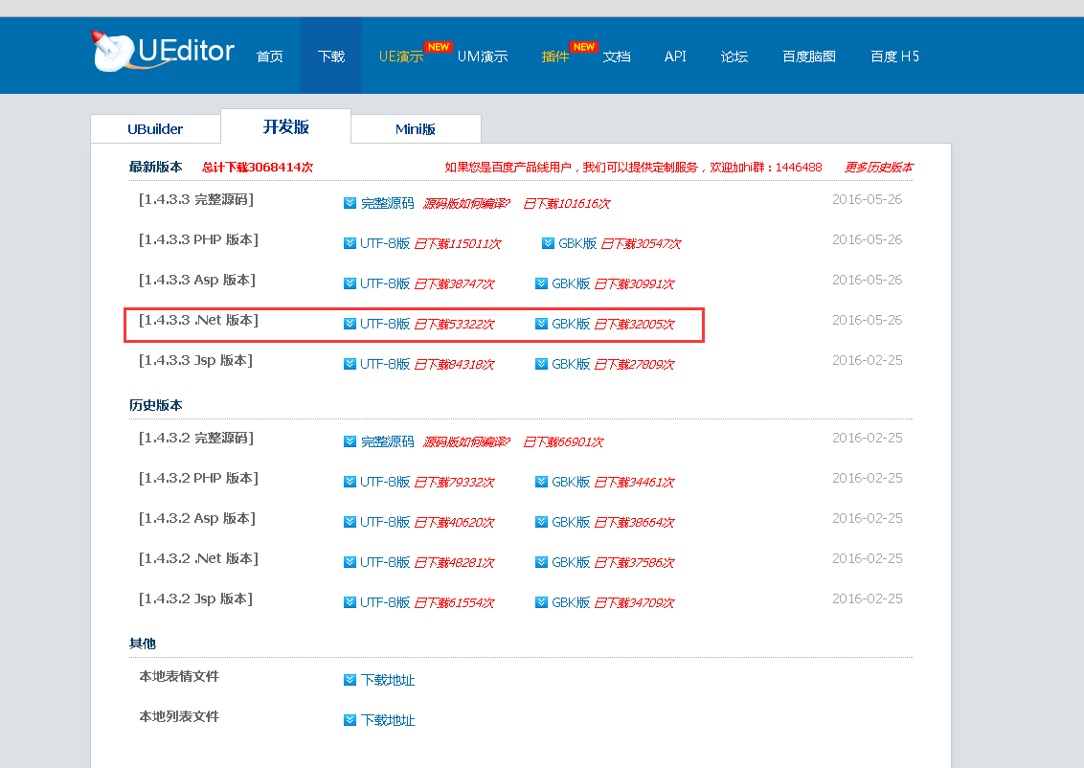Open 源码版如何编译? link in 1.4.3.2 row
This screenshot has width=1084, height=768.
pos(466,441)
